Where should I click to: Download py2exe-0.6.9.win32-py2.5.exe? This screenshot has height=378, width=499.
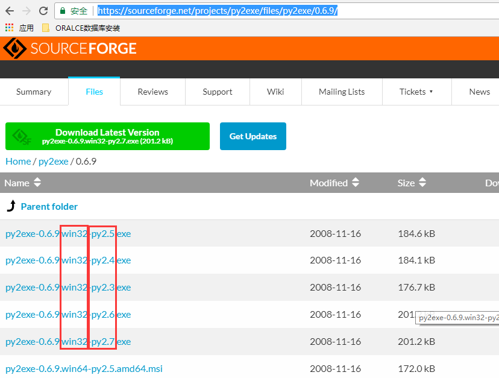[68, 234]
